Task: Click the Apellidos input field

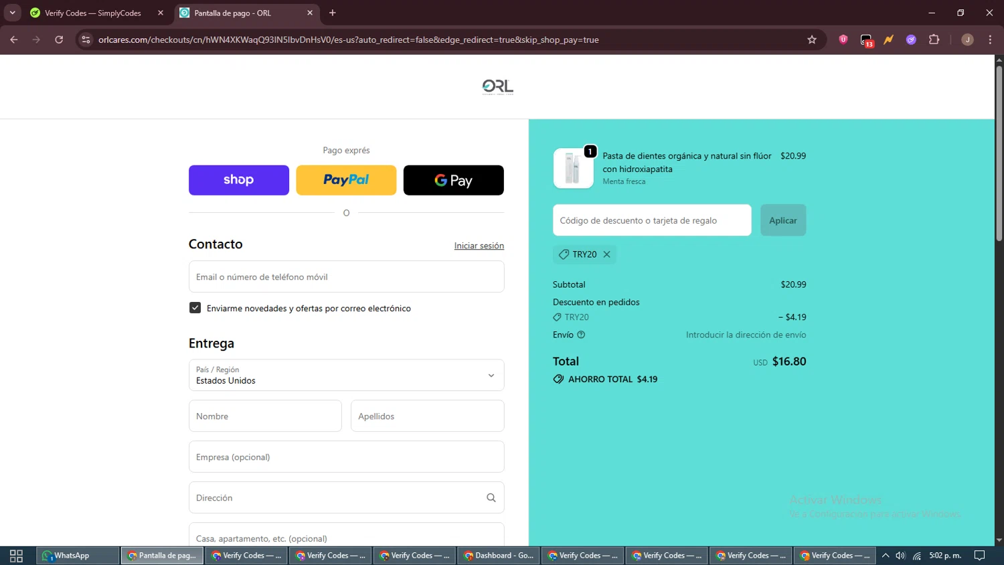Action: point(427,416)
